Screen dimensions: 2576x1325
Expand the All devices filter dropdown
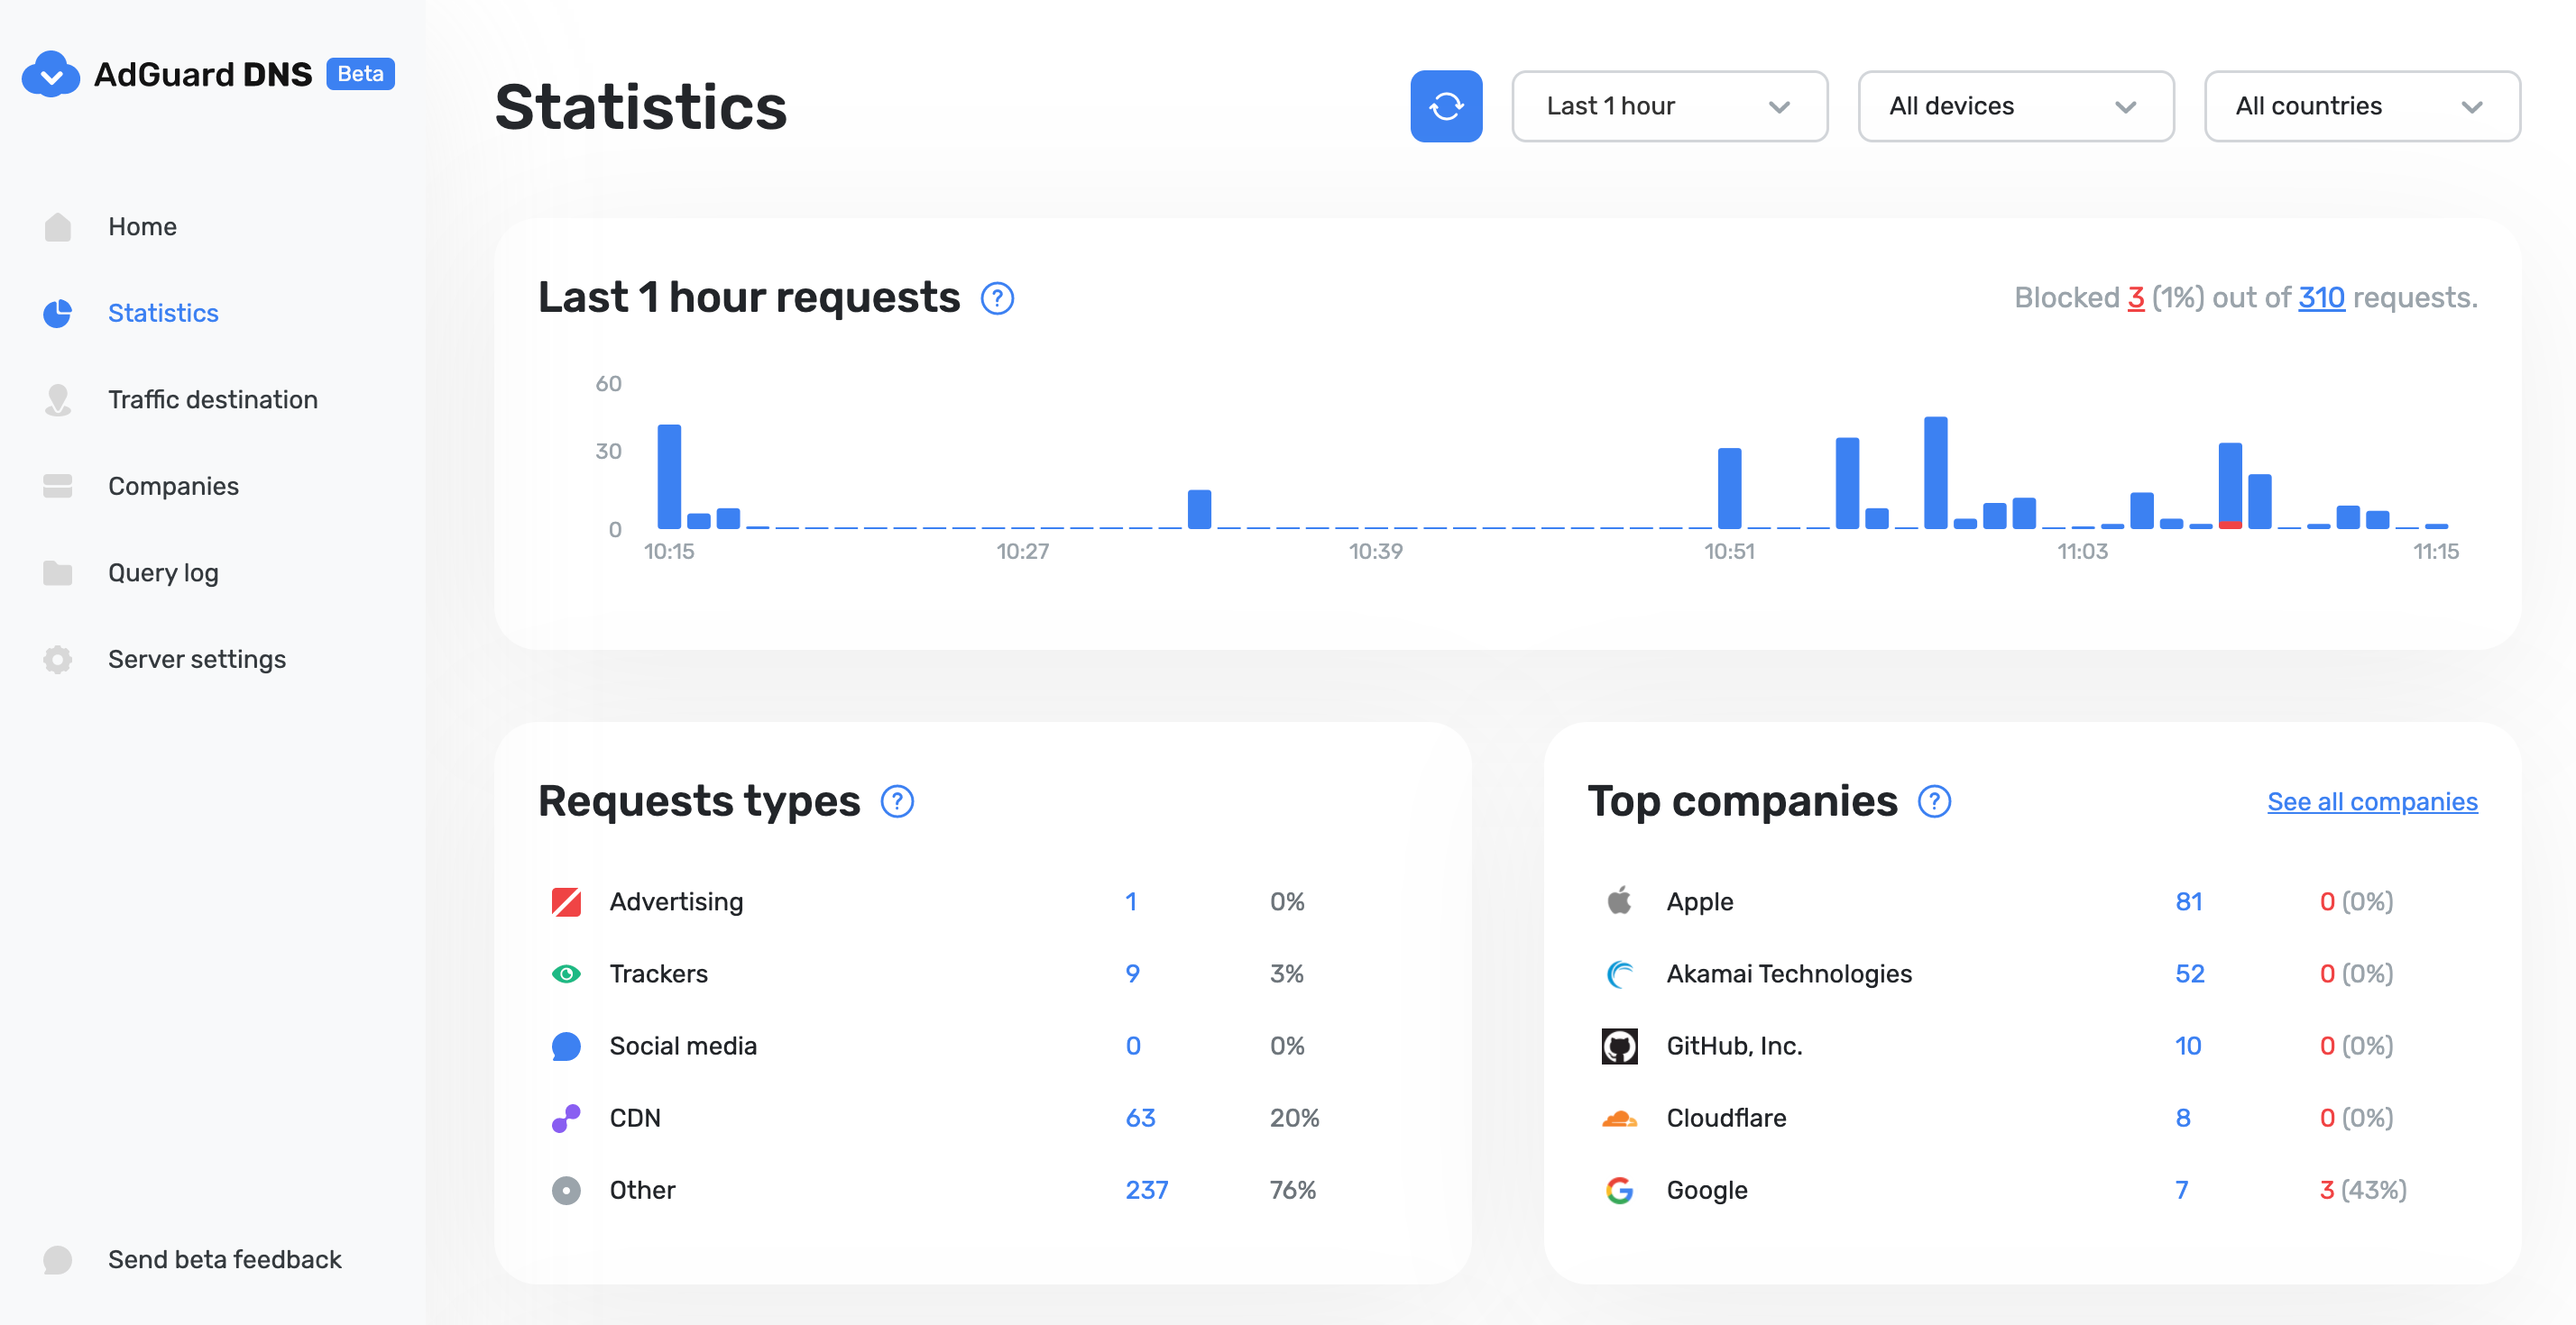(x=2013, y=106)
